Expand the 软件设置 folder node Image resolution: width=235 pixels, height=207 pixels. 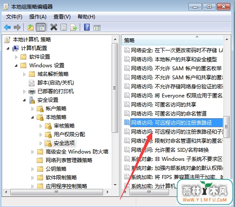16,57
